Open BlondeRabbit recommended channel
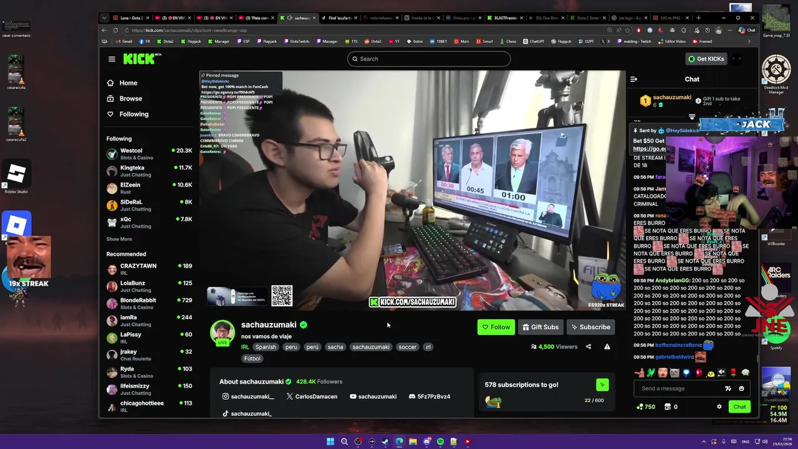Image resolution: width=798 pixels, height=449 pixels. click(149, 303)
